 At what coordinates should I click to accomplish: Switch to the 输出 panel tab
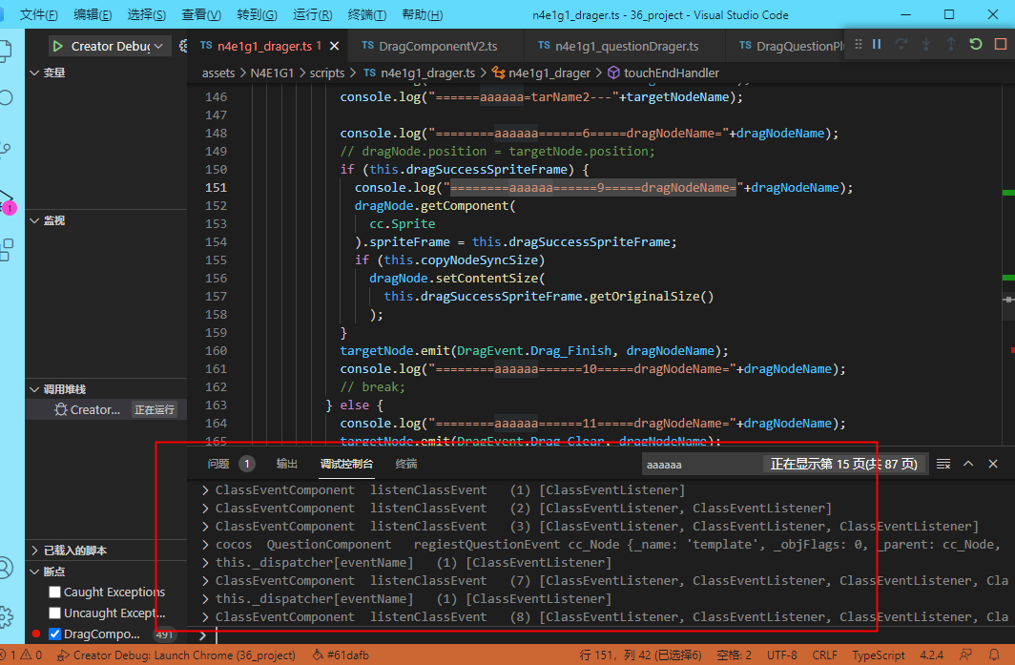(x=286, y=464)
